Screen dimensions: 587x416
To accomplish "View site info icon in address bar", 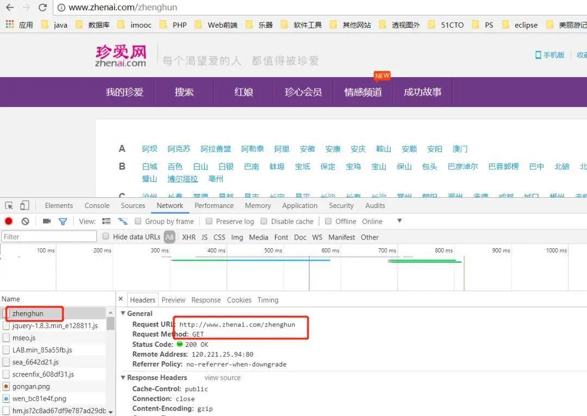I will click(x=61, y=8).
